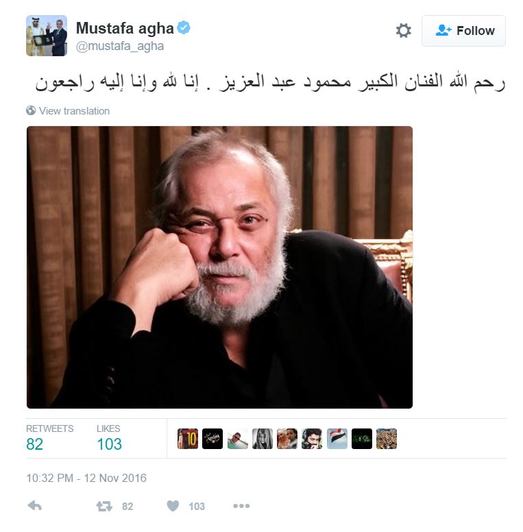
Task: Open the @mustafa_agha handle link
Action: coord(120,46)
